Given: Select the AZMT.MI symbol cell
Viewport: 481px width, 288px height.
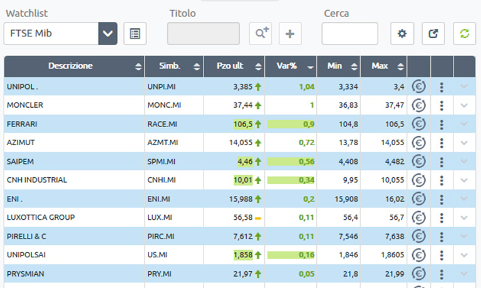Looking at the screenshot, I should [174, 143].
